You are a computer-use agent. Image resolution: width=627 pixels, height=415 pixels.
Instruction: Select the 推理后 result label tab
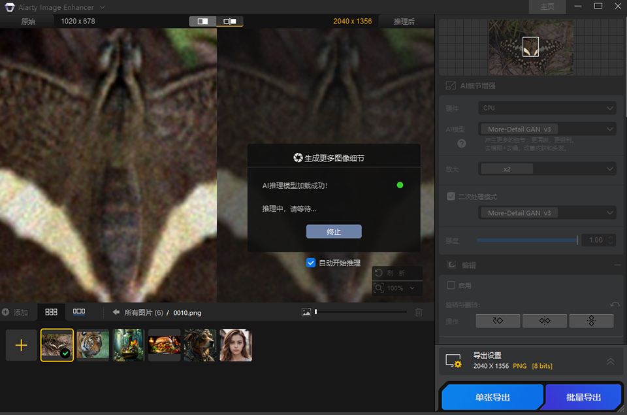tap(404, 22)
